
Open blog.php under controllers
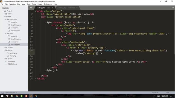tap(14, 22)
